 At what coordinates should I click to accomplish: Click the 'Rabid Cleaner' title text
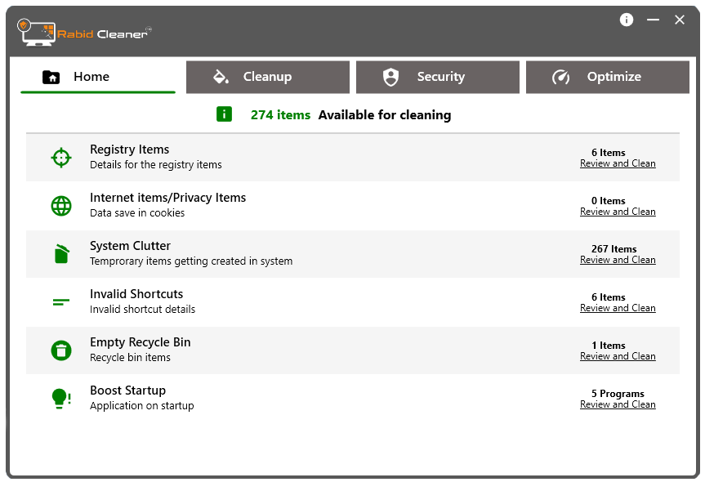[102, 34]
